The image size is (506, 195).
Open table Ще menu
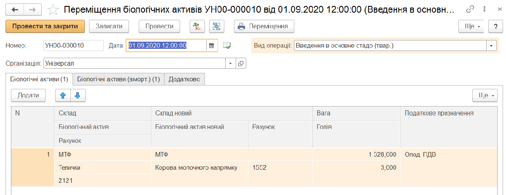(485, 96)
